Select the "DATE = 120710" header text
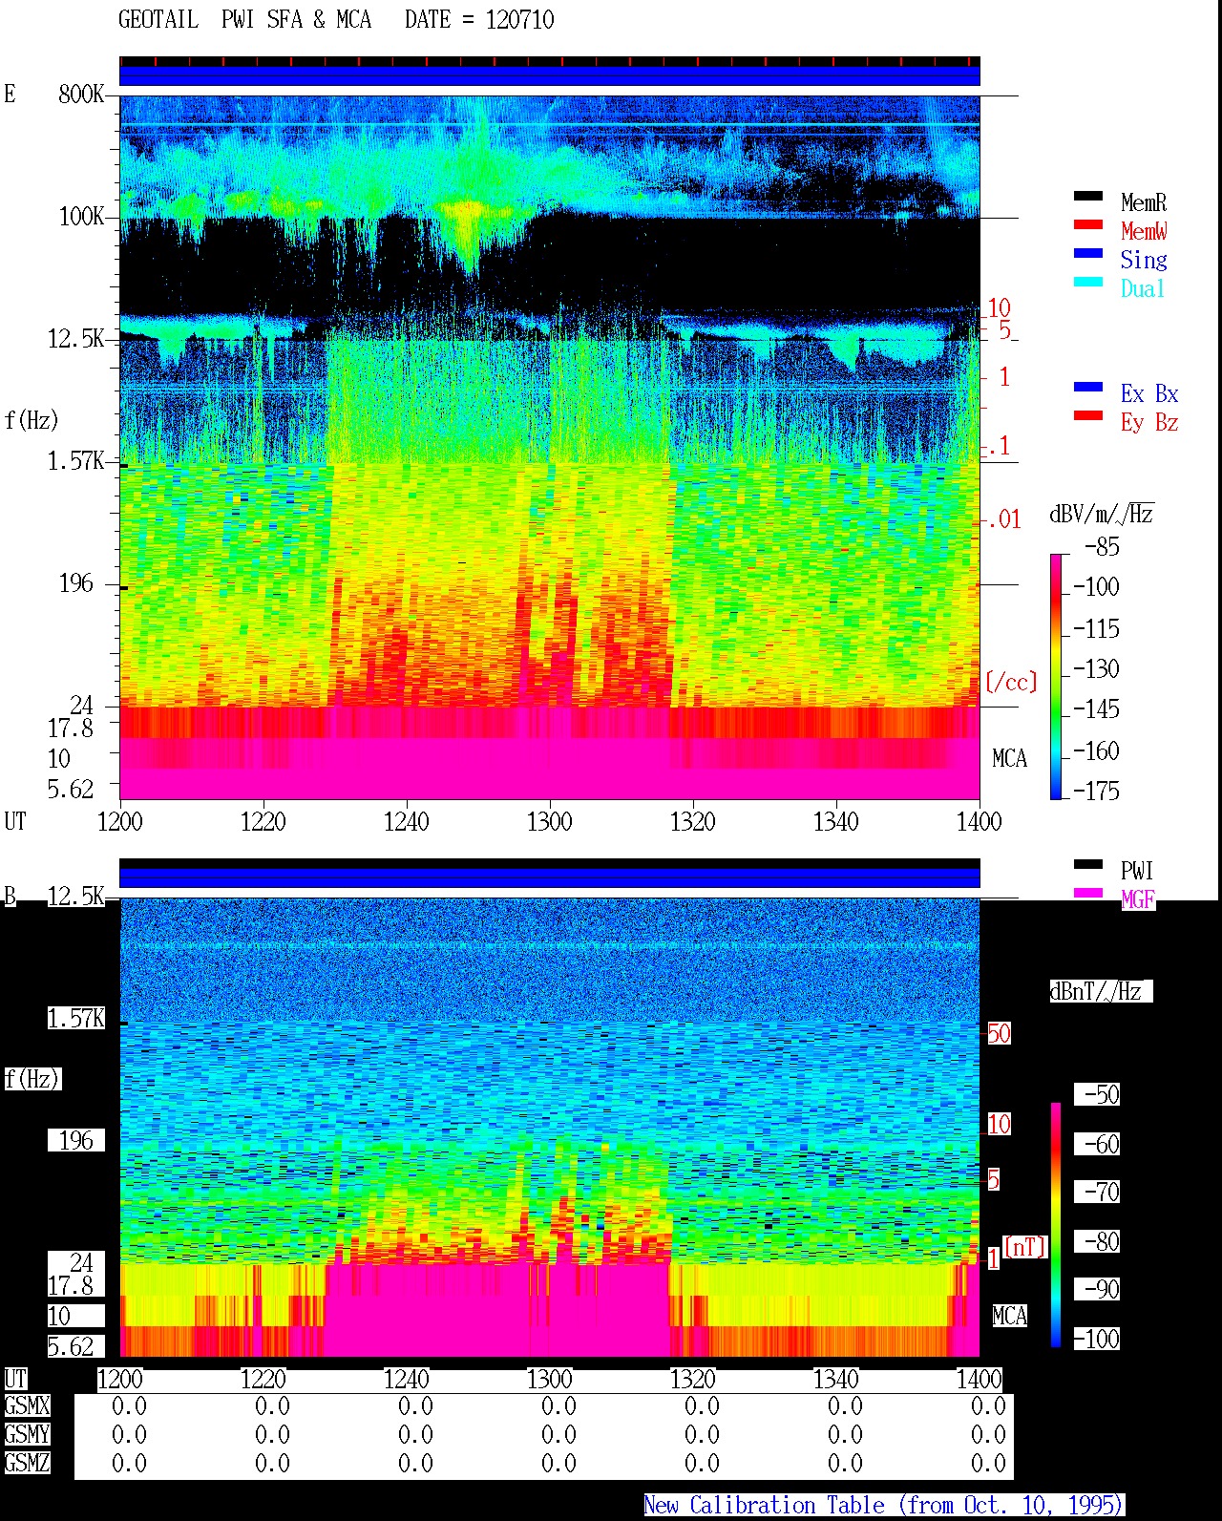Screen dimensions: 1222x1521 [x=479, y=20]
